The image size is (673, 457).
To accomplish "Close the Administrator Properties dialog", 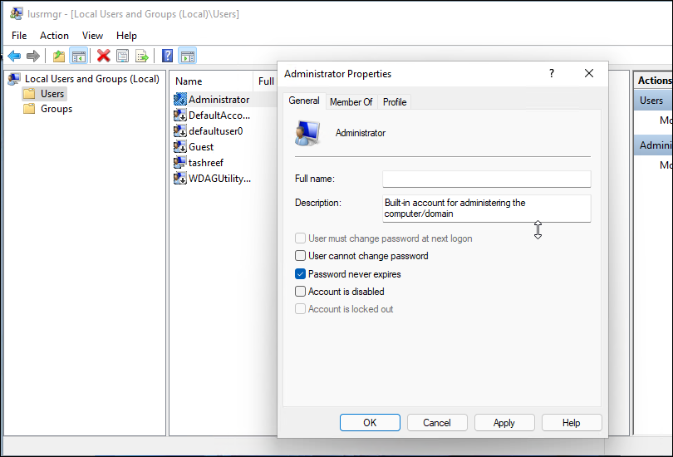I will 589,73.
